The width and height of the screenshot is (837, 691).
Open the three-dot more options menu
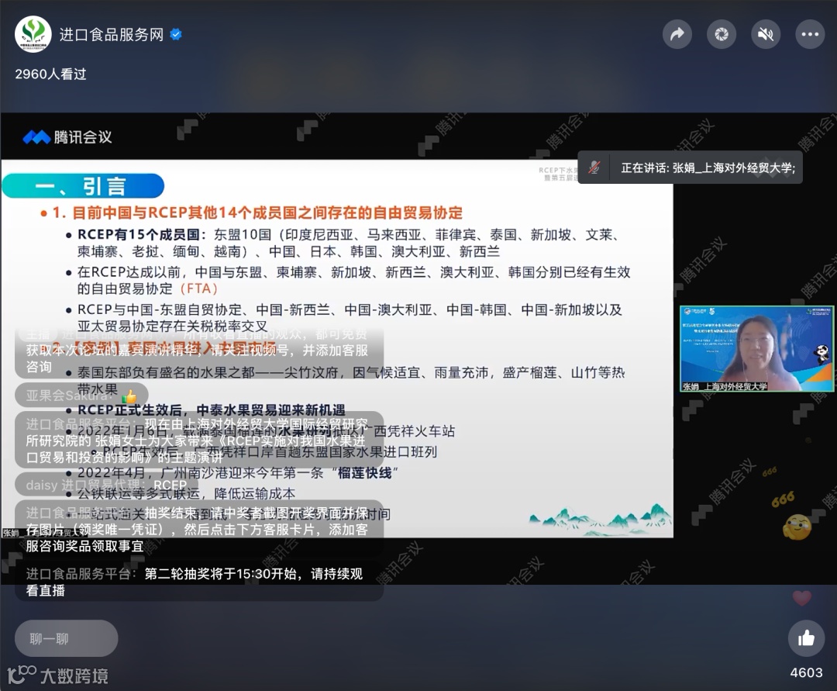coord(810,34)
